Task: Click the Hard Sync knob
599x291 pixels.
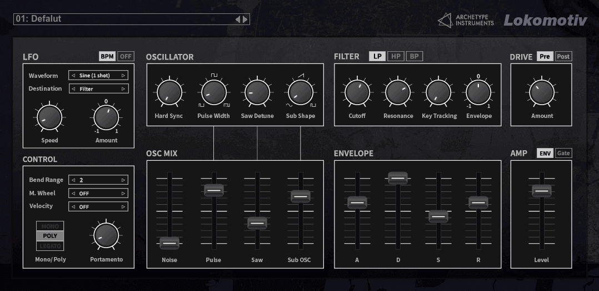Action: tap(169, 92)
